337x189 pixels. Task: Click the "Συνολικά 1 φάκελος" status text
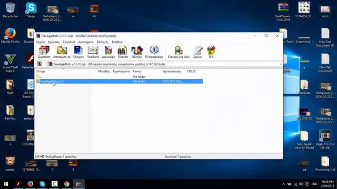click(178, 156)
